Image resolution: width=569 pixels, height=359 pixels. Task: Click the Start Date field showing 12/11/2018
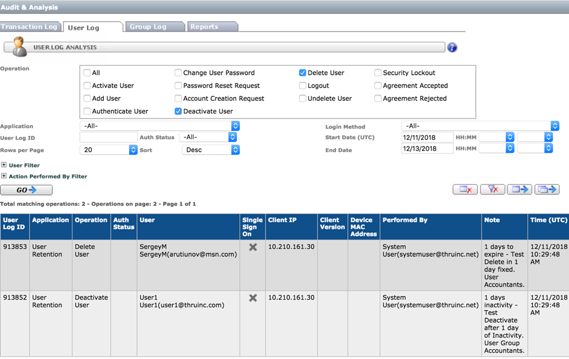coord(427,137)
